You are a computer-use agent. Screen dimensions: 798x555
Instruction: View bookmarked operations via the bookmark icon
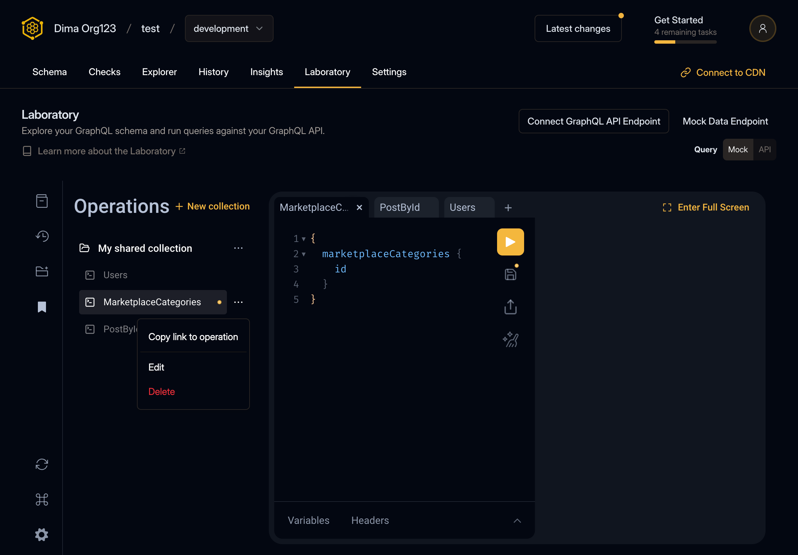click(x=42, y=307)
